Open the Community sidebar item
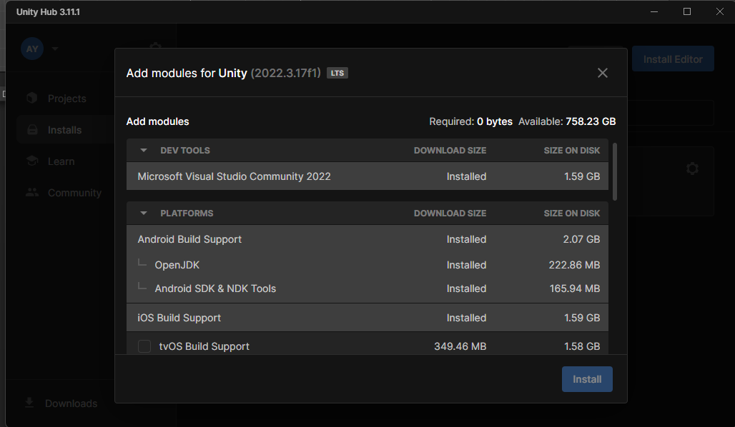This screenshot has width=735, height=427. (x=74, y=193)
